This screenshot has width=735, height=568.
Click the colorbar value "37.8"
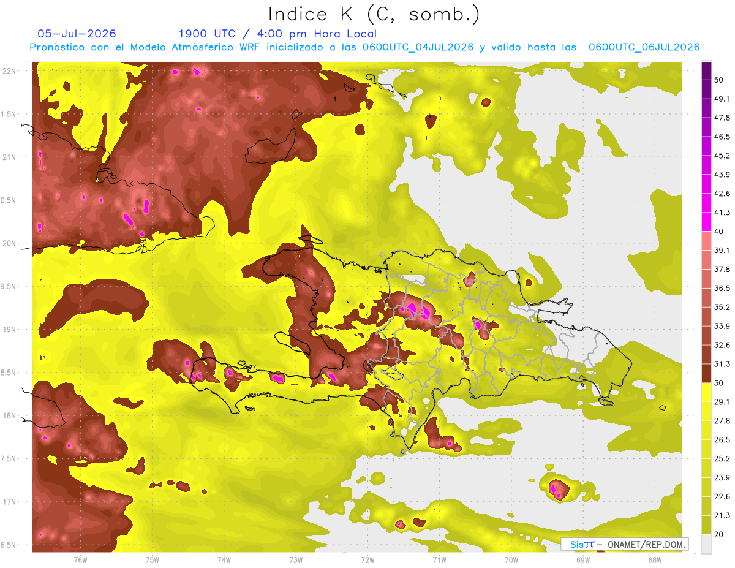tap(722, 269)
